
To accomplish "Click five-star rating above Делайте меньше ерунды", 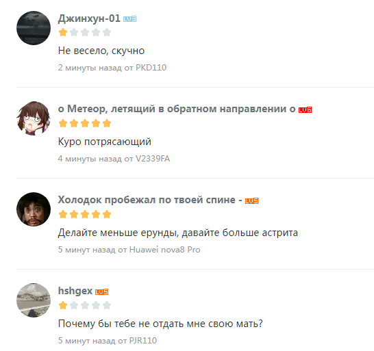I will (x=85, y=214).
